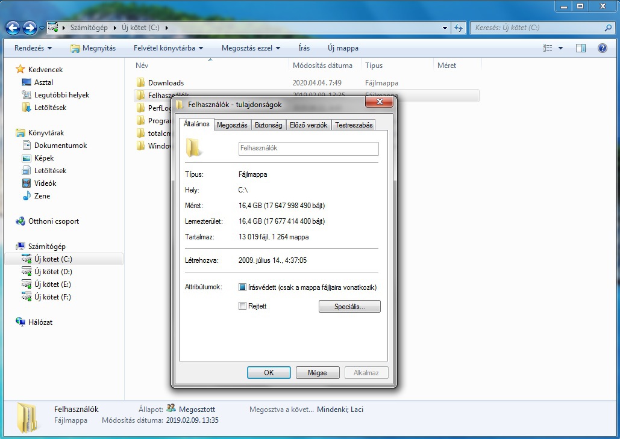Open Videók library
620x439 pixels.
click(45, 183)
